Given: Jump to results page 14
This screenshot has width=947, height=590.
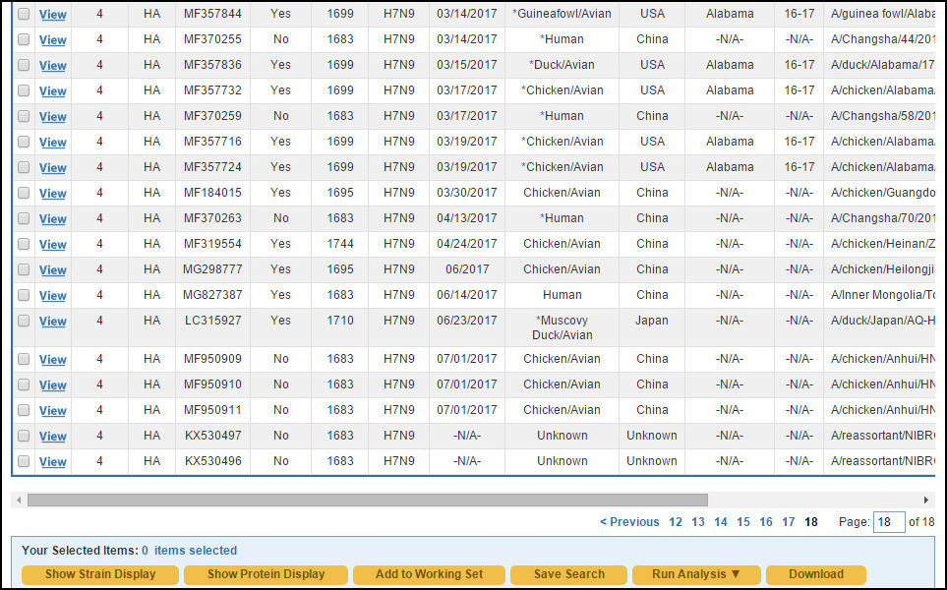Looking at the screenshot, I should [x=721, y=522].
